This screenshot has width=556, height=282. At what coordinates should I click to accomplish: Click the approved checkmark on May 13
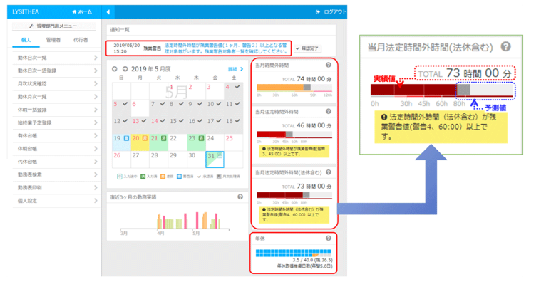(x=143, y=121)
